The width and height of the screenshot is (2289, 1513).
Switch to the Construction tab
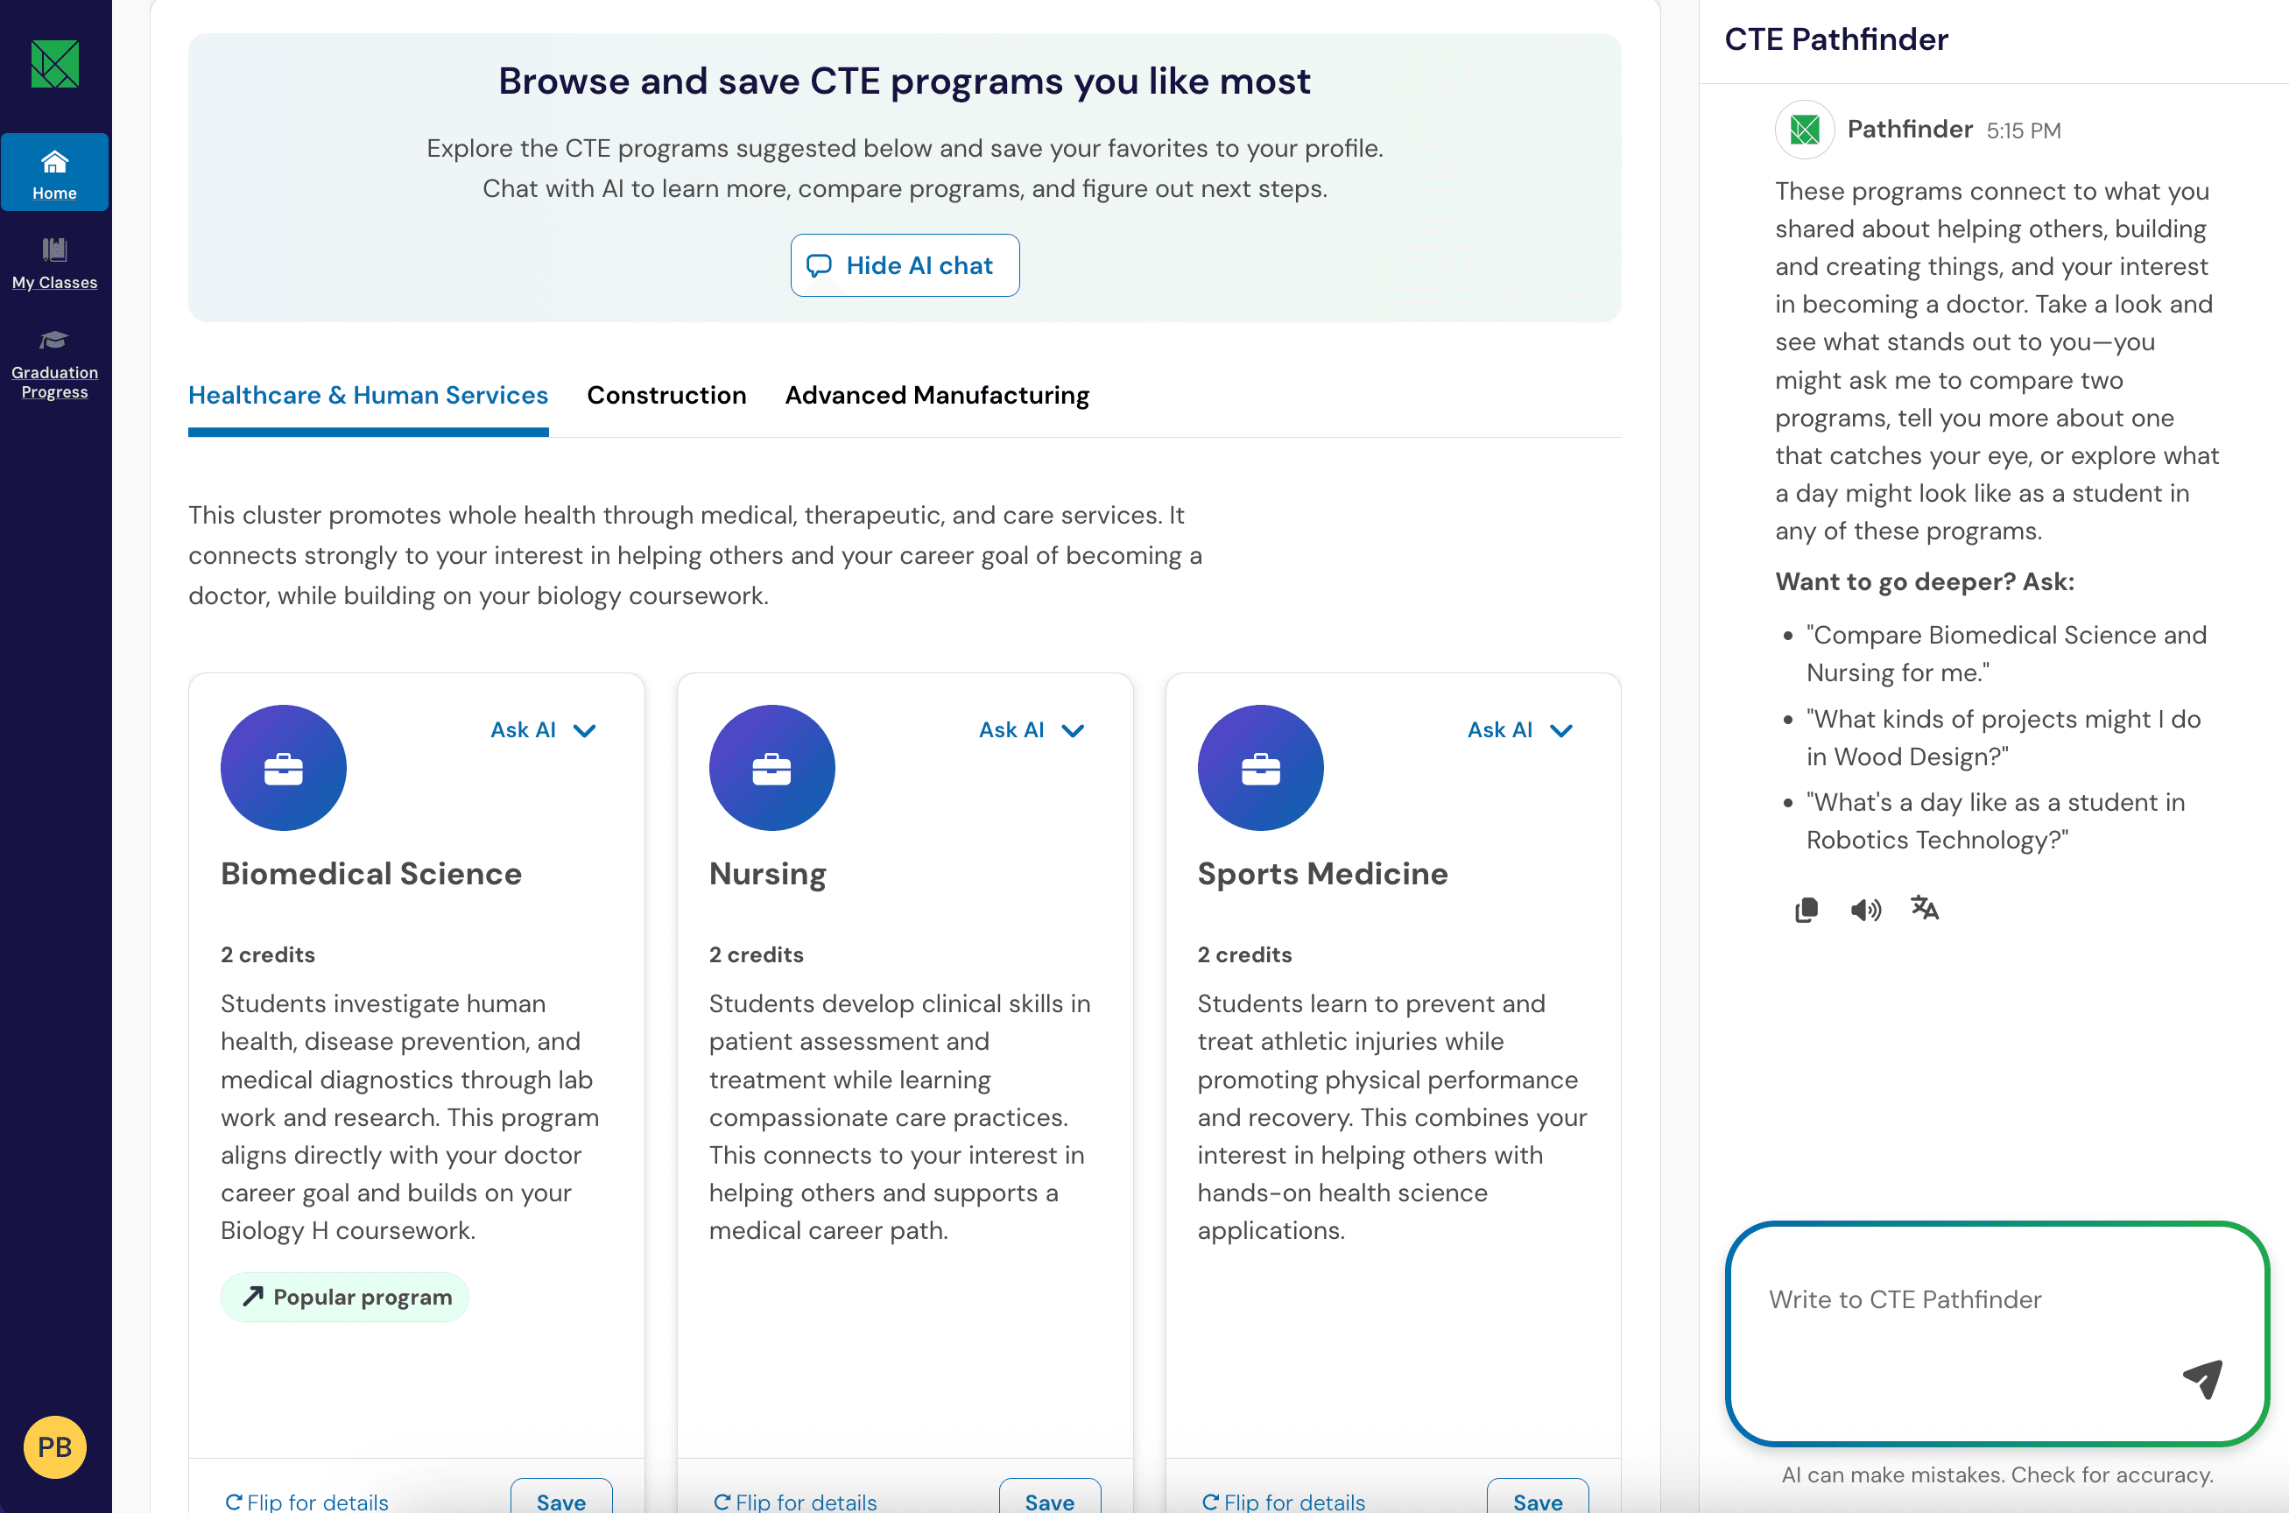666,396
